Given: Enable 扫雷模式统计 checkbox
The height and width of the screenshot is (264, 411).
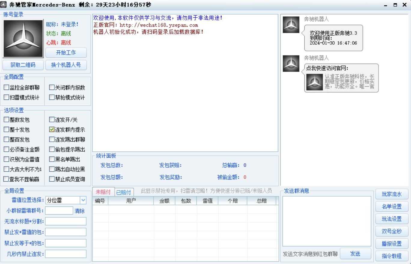Looking at the screenshot, I should 6,97.
